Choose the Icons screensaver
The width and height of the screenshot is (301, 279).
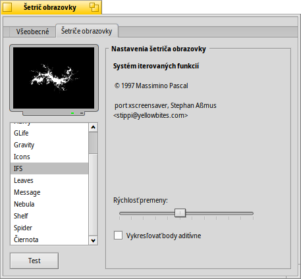pos(49,157)
